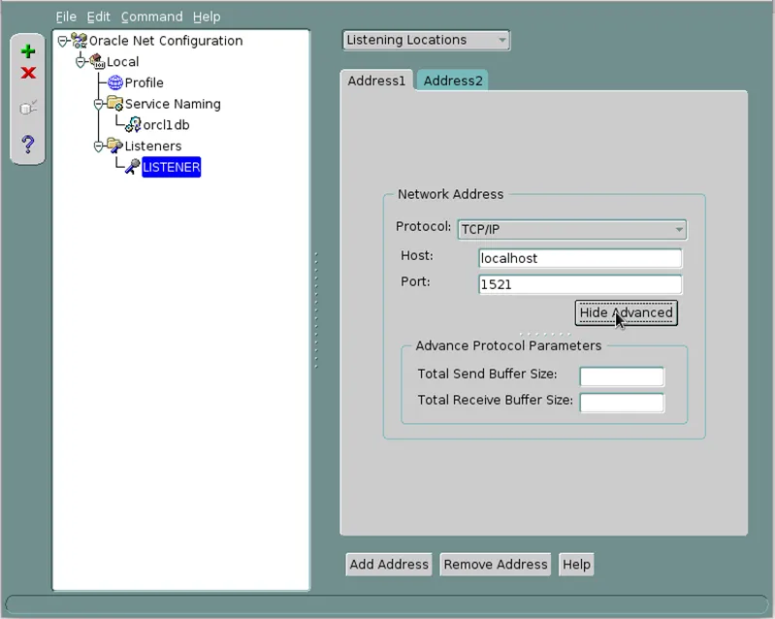Click the Remove Address button

click(x=496, y=565)
